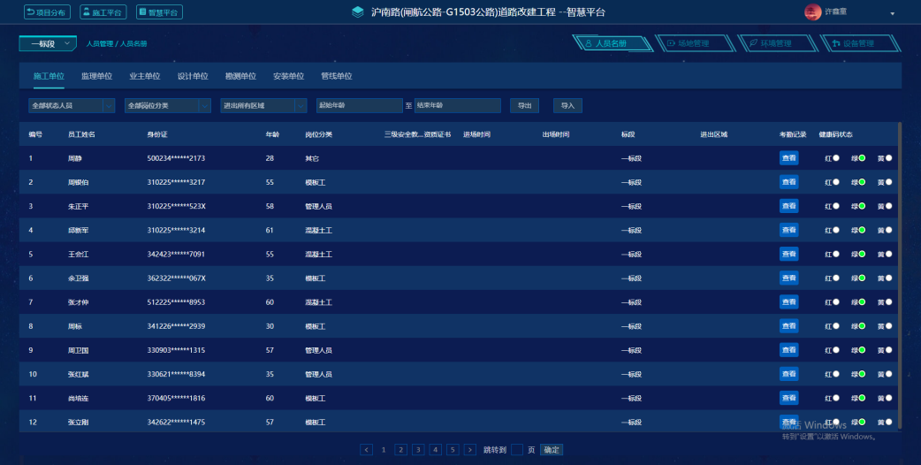The width and height of the screenshot is (921, 465).
Task: Go to next page arrow in pagination
Action: pyautogui.click(x=470, y=450)
